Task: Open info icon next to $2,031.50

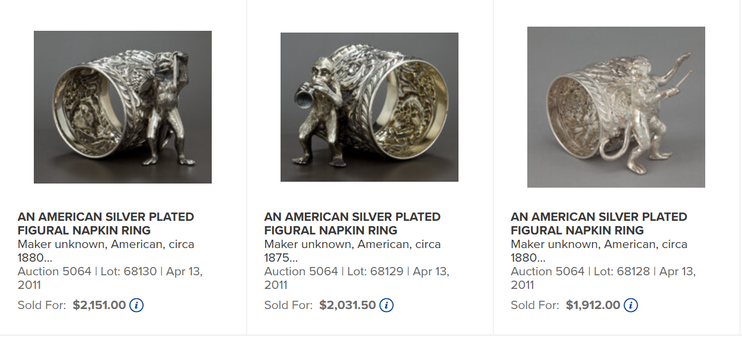Action: pyautogui.click(x=387, y=305)
